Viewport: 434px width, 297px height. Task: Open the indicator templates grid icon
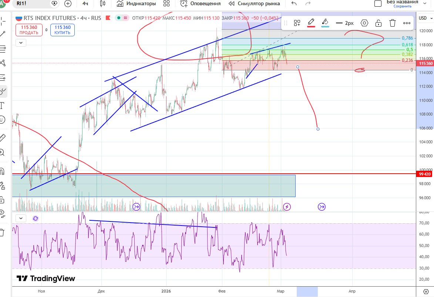[x=166, y=4]
